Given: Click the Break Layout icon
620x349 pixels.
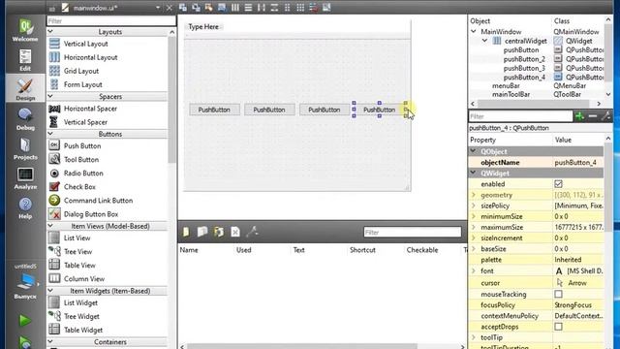Looking at the screenshot, I should [314, 7].
